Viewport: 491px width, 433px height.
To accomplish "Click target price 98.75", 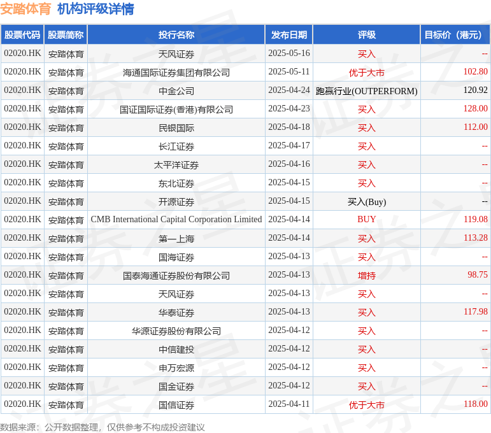I will 478,274.
